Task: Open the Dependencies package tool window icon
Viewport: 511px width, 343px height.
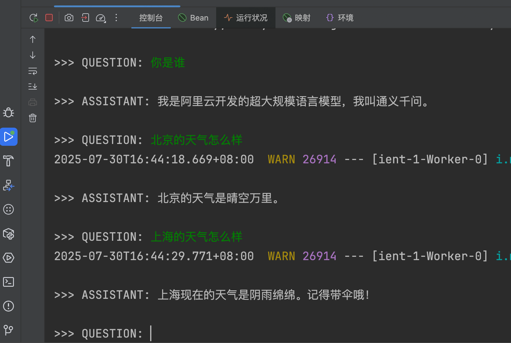Action: (8, 234)
